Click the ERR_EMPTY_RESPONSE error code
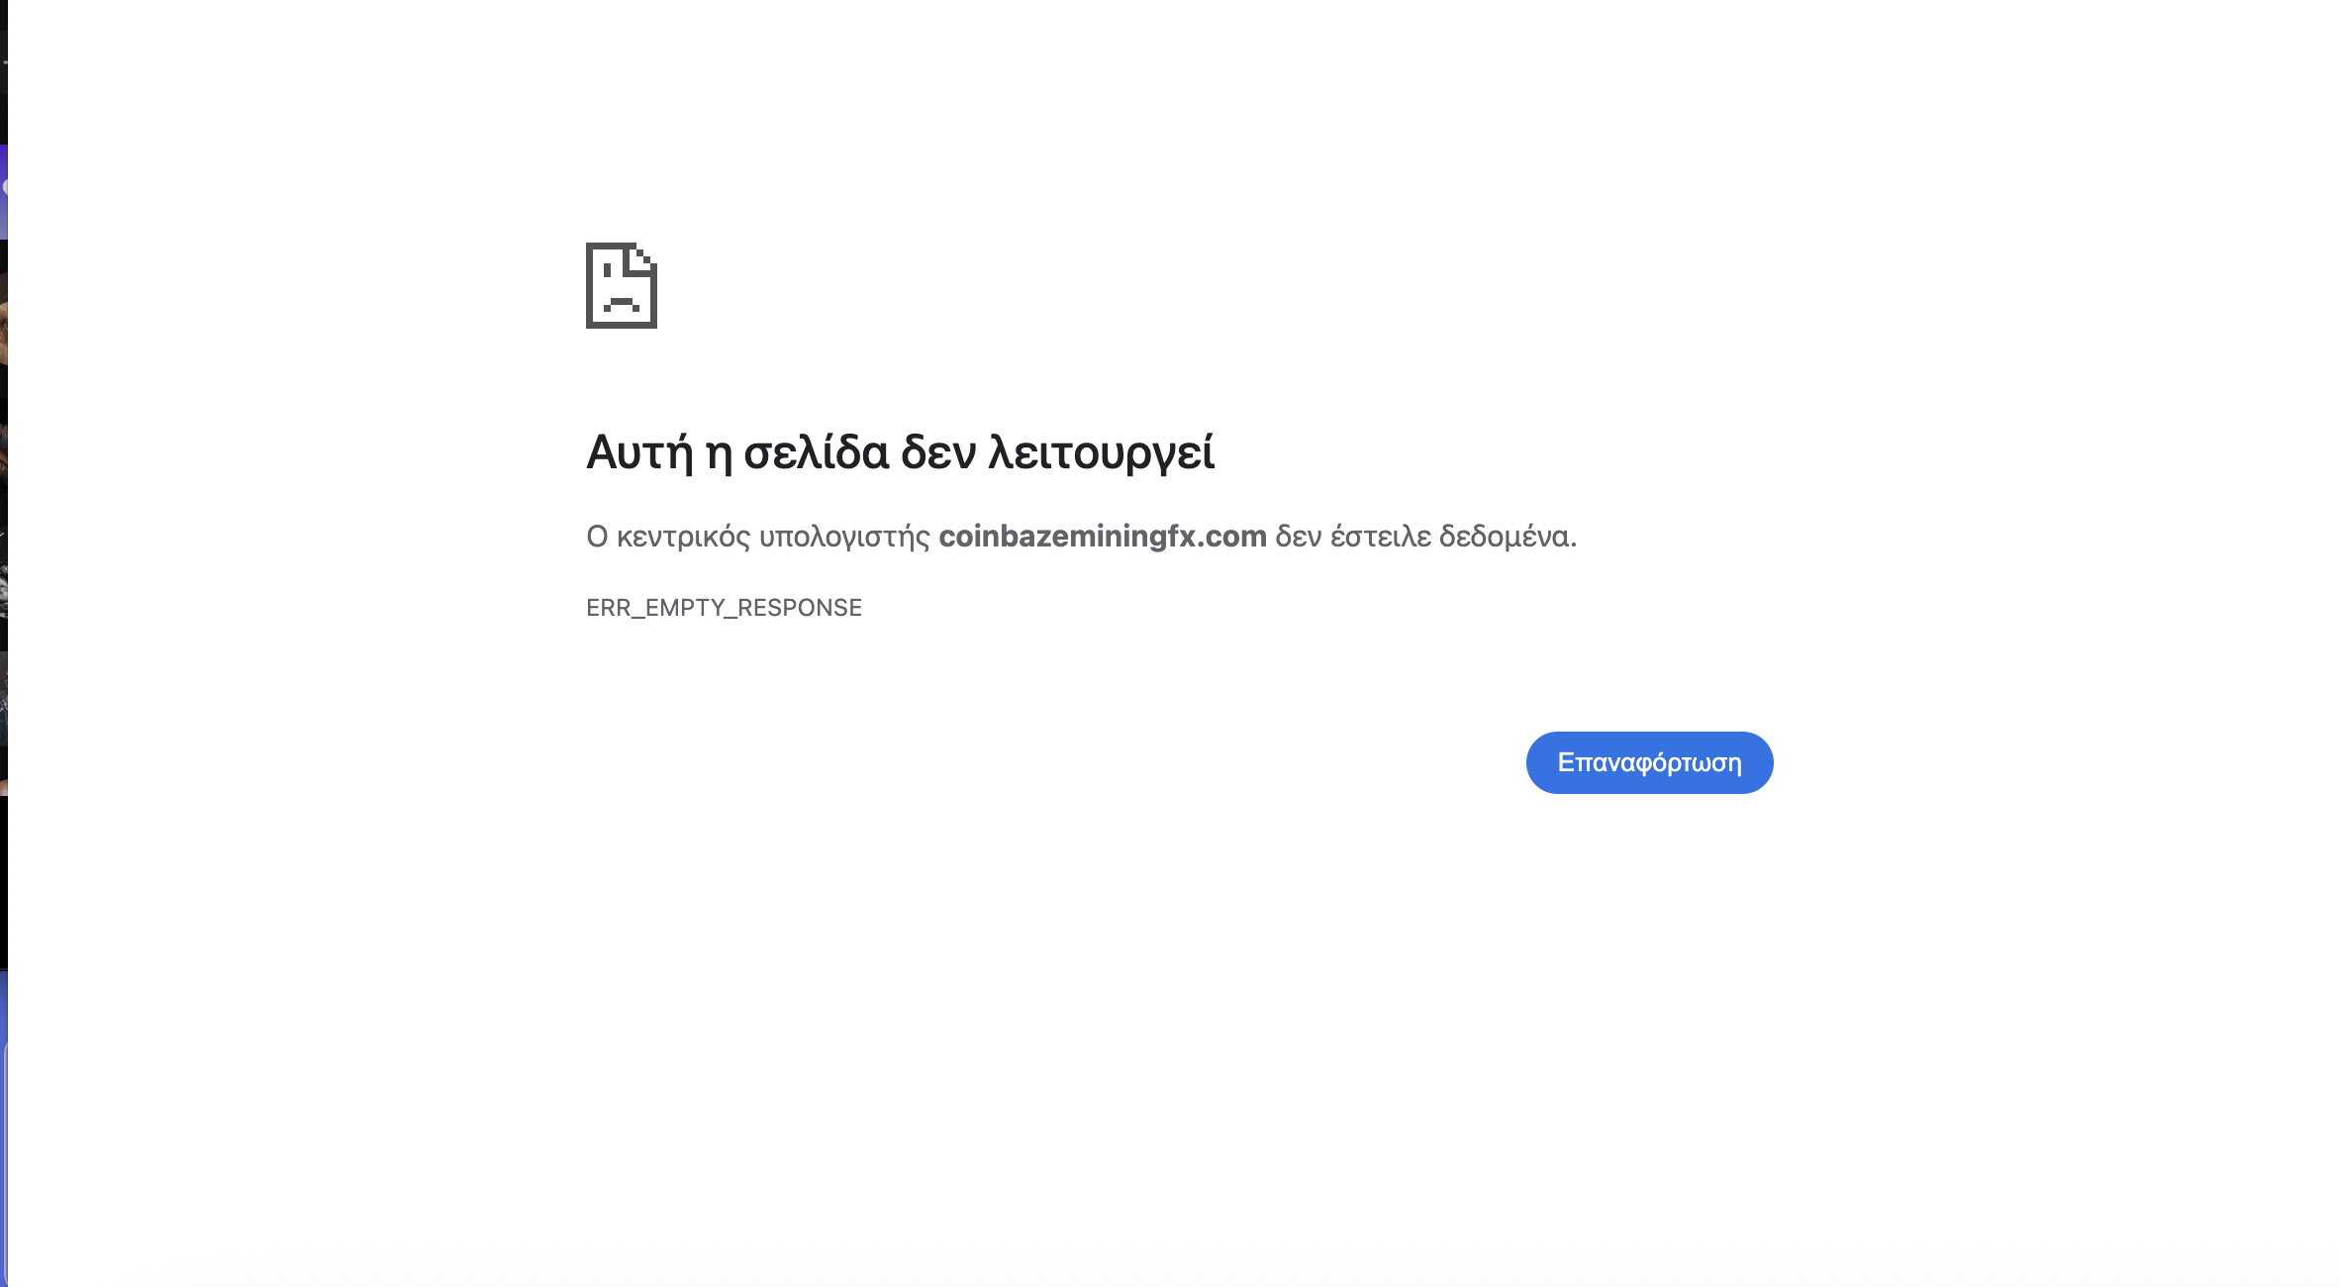The width and height of the screenshot is (2340, 1287). (724, 607)
